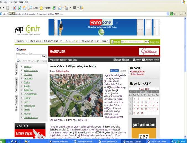Click the Mail envelope icon
This screenshot has width=187, height=143.
(x=60, y=8)
